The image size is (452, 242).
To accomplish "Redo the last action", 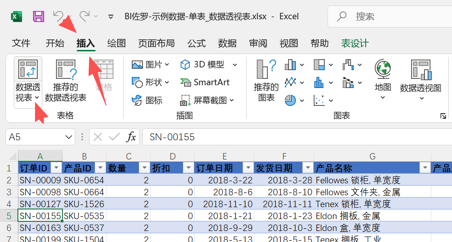I will click(85, 16).
